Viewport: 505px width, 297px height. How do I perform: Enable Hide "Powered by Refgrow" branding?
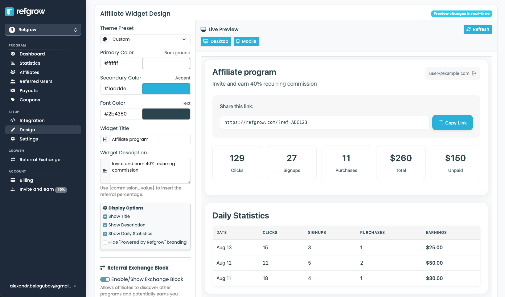pos(105,242)
